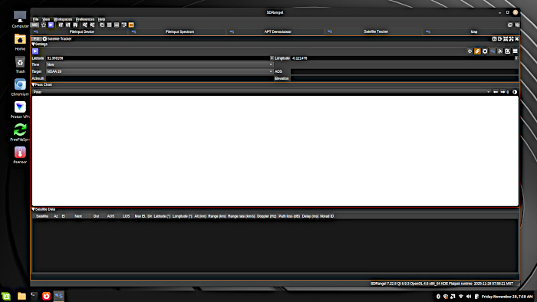This screenshot has height=302, width=537.
Task: Click the refresh circle icon
Action: point(485,51)
